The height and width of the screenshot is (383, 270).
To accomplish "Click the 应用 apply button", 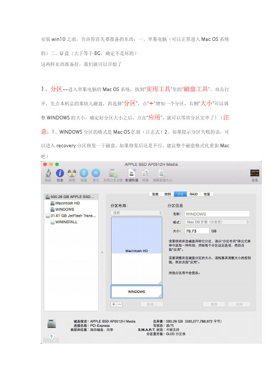I will click(240, 304).
